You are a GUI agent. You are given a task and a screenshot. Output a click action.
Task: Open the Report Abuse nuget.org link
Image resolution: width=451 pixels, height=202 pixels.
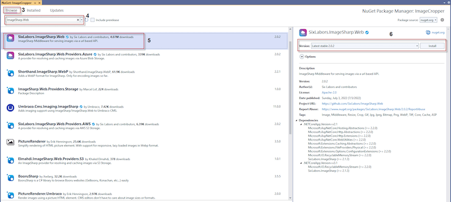point(374,109)
